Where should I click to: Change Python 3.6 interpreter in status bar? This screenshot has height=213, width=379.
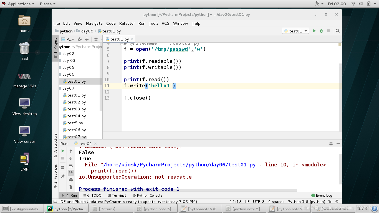306,202
